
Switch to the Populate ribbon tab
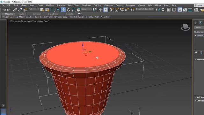[69, 14]
